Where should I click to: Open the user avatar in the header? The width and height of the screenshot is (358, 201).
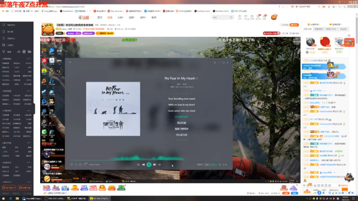(x=274, y=17)
